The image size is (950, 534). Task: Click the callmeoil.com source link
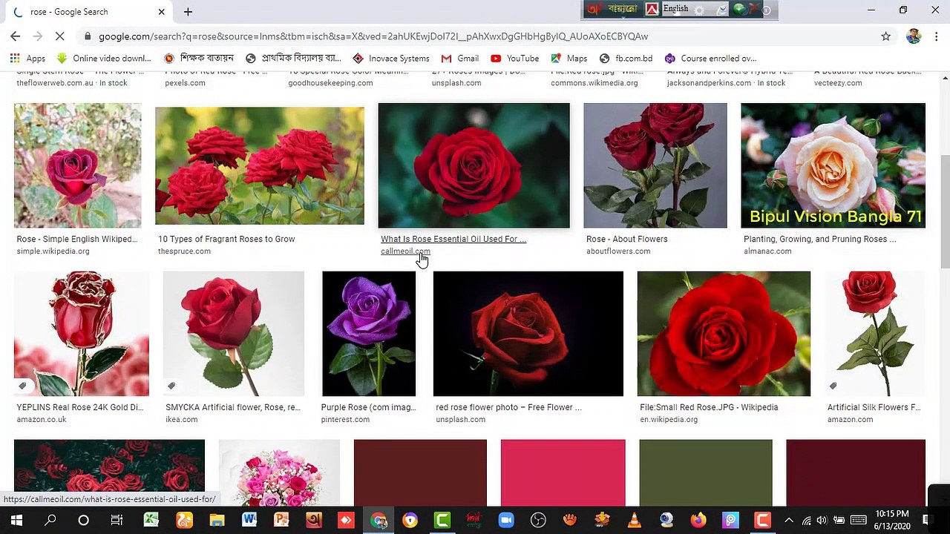pos(405,251)
